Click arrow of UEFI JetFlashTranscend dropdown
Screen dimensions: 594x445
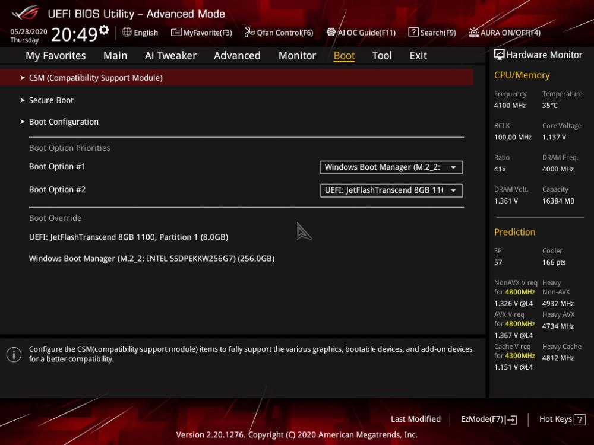point(453,190)
